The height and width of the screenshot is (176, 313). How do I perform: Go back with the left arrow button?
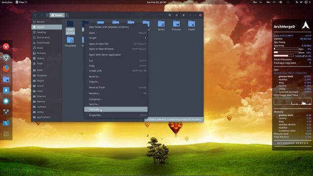35,15
